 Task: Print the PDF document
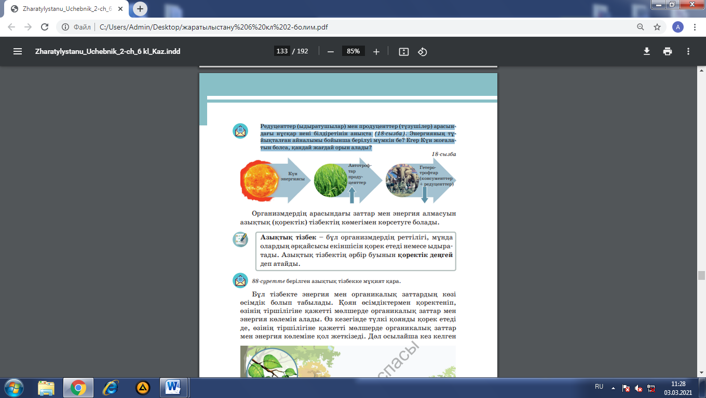[668, 51]
